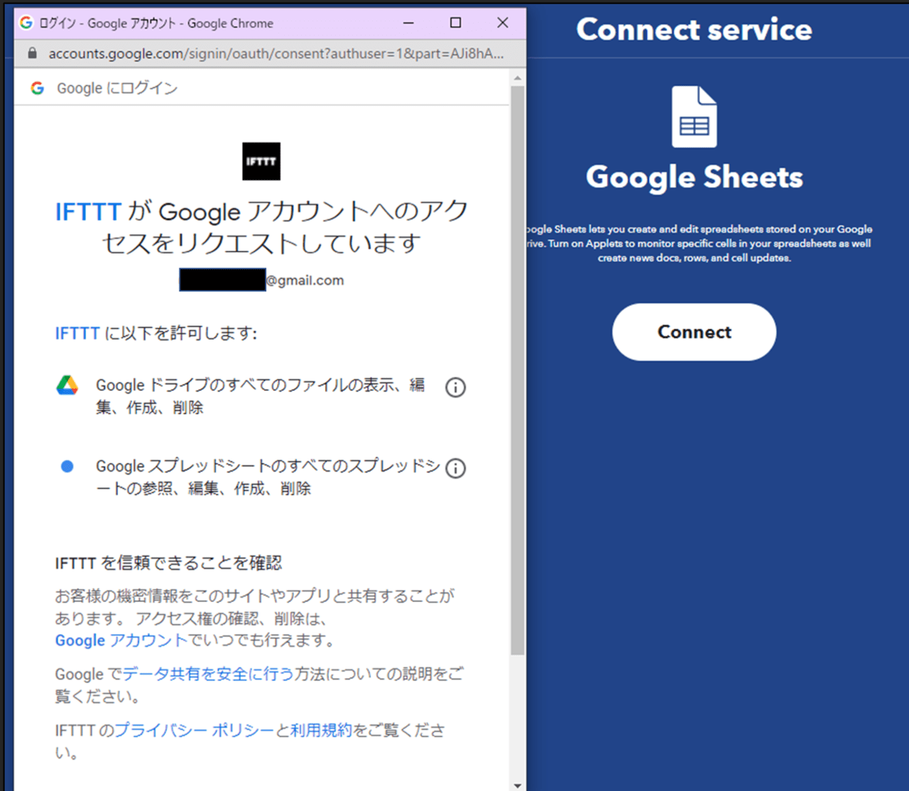Click the scrollbar down arrow
Image resolution: width=909 pixels, height=791 pixels.
tap(518, 785)
